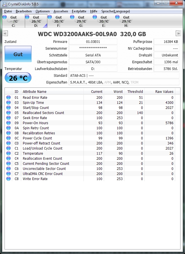
Task: Click status orb for Current Pending Sector Count
Action: tap(8, 163)
